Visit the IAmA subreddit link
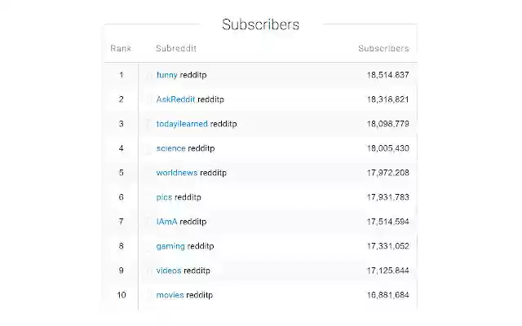 click(166, 222)
